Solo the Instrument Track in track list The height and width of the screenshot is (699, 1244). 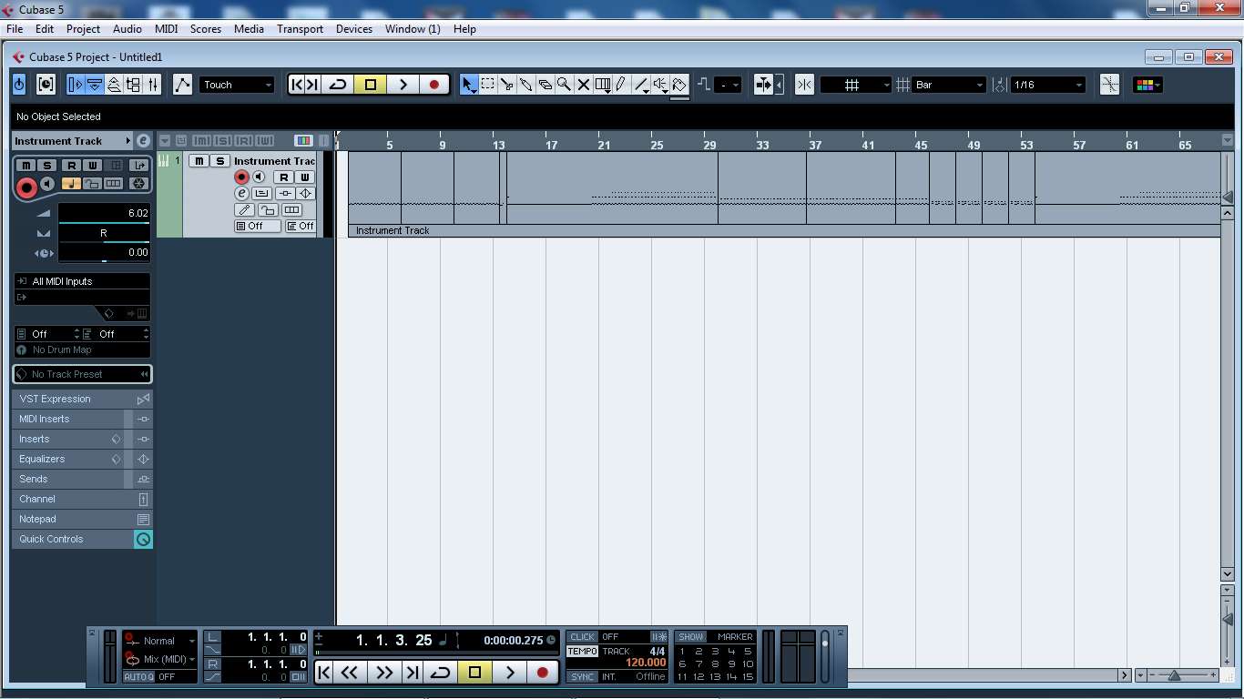[x=219, y=161]
